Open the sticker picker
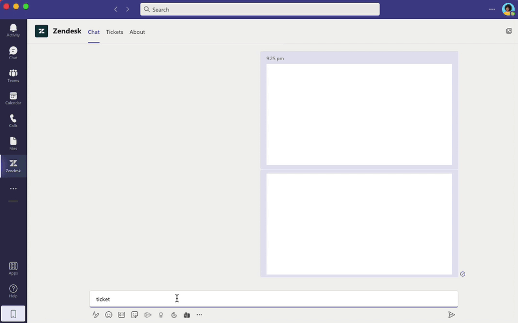Viewport: 518px width, 323px height. pyautogui.click(x=135, y=315)
